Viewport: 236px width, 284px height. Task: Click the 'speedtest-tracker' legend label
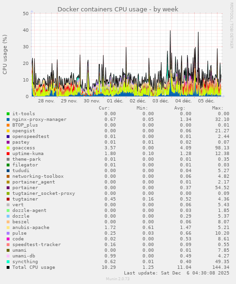(37, 245)
